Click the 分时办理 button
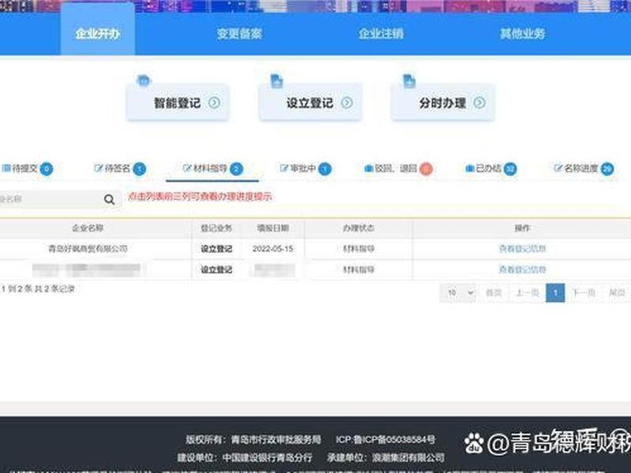Viewport: 631px width, 473px height. point(442,102)
